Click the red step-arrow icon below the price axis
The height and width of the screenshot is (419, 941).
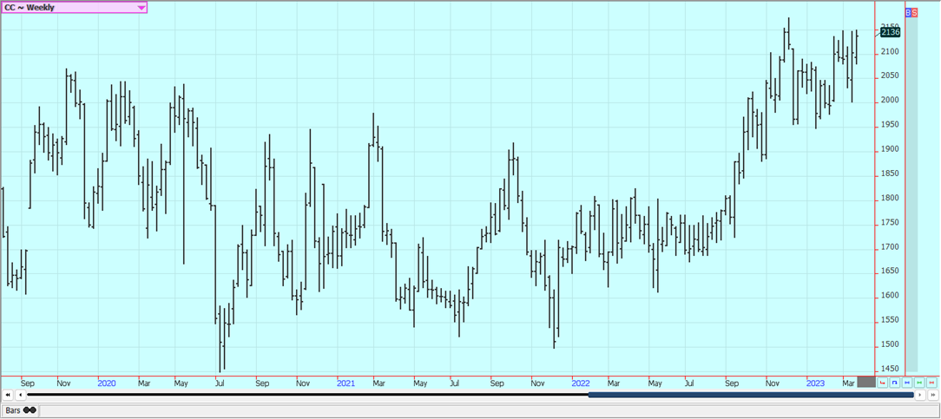coord(882,383)
